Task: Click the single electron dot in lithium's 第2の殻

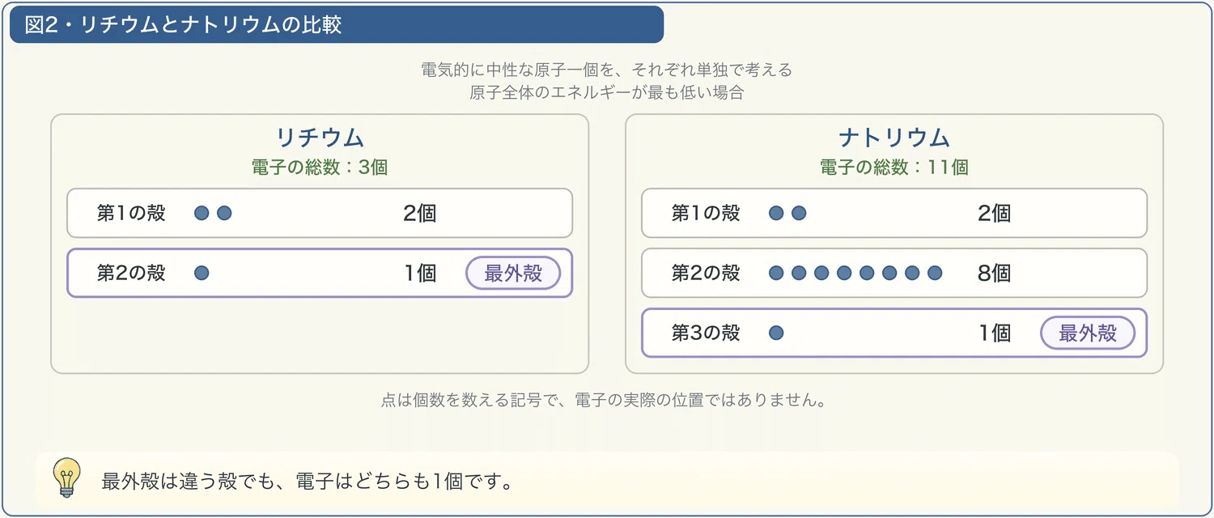Action: click(202, 274)
